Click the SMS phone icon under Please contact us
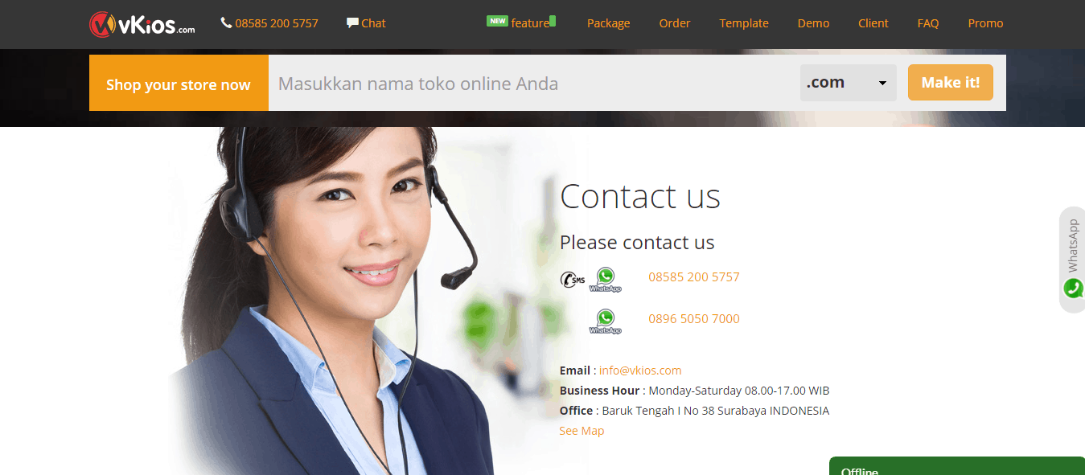The image size is (1085, 475). [573, 280]
